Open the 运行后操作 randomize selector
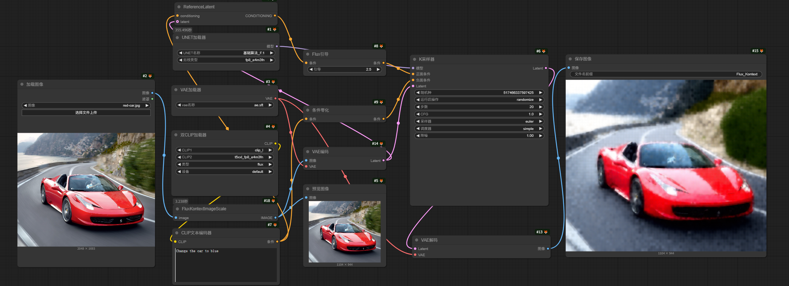The width and height of the screenshot is (789, 286). point(479,100)
